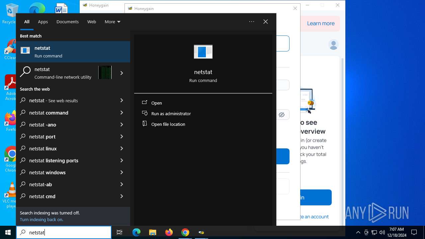Click the large netstat icon in preview pane
Screen dimensions: 425x239
[203, 52]
